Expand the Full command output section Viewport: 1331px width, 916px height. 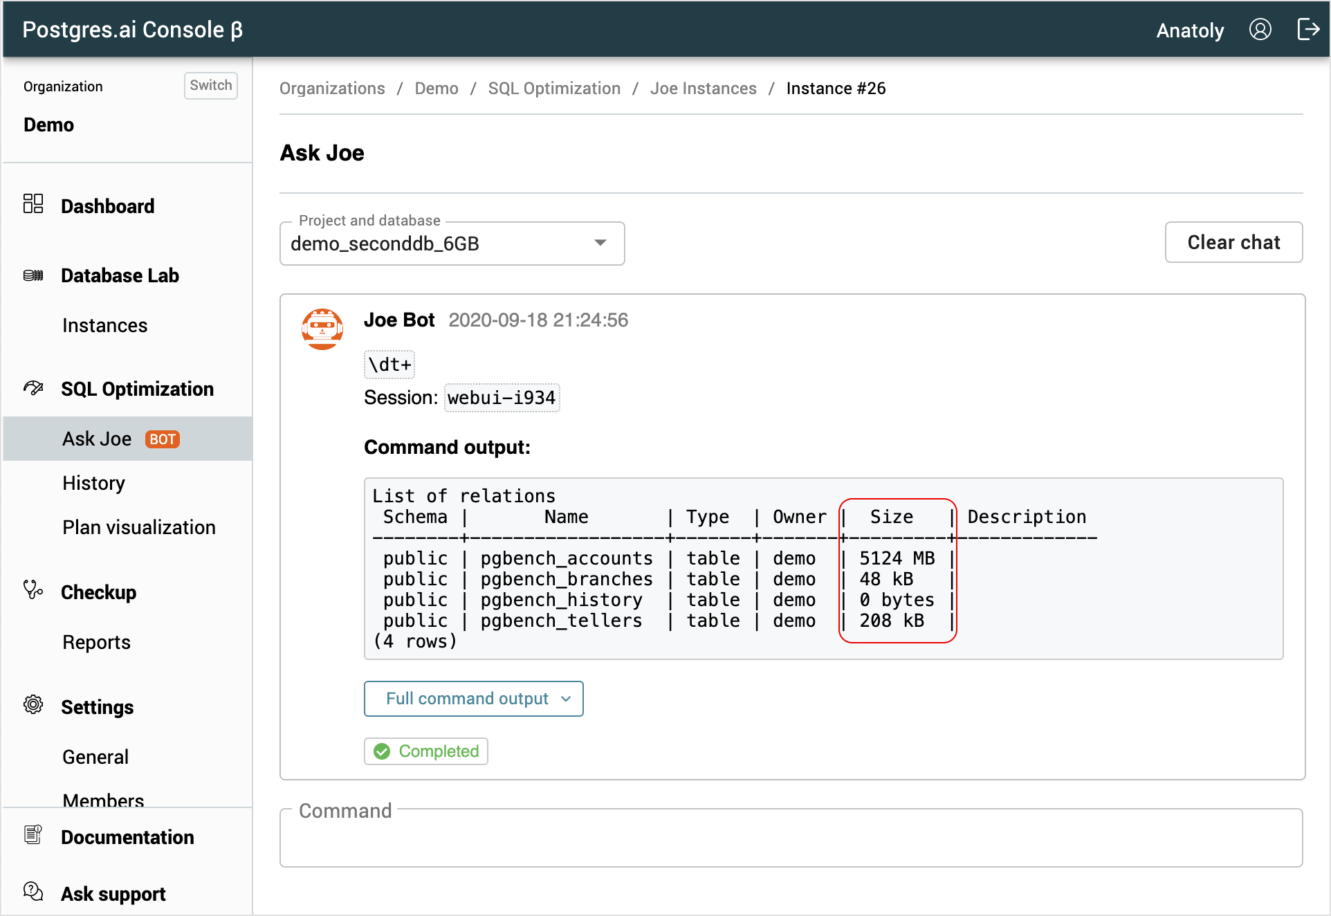pyautogui.click(x=473, y=699)
